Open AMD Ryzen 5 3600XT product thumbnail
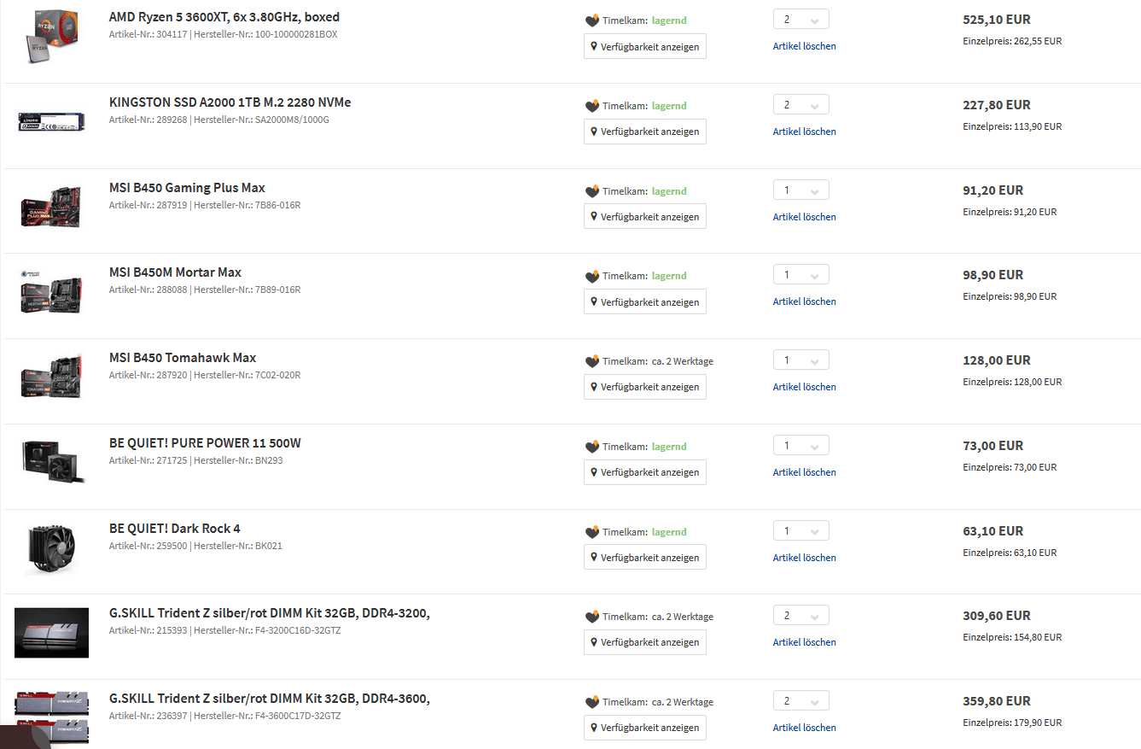The image size is (1141, 749). point(52,38)
